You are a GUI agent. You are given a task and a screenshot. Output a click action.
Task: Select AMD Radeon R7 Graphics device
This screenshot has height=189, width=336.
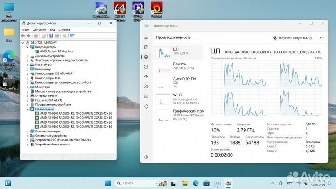(x=56, y=51)
